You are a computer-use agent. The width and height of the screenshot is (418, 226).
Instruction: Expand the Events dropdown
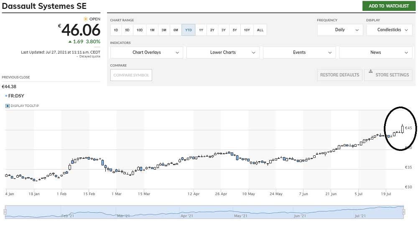click(299, 53)
